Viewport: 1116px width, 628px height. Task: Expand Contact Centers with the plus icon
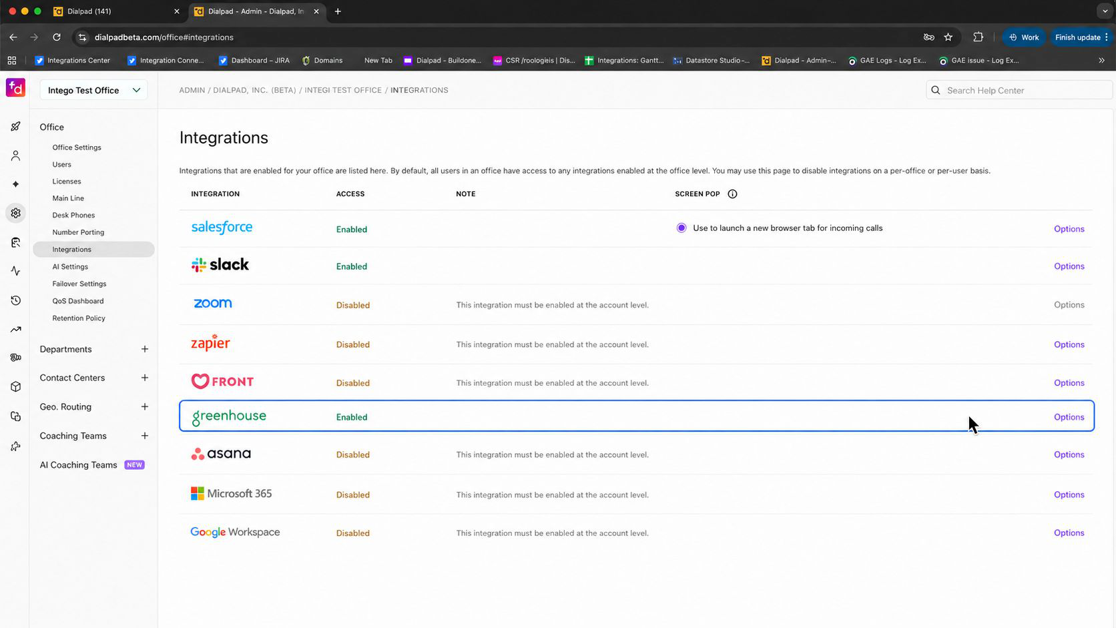[x=145, y=378]
